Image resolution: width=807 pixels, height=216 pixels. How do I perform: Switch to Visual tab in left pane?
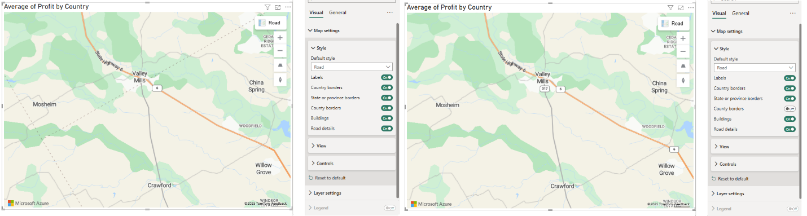(316, 12)
